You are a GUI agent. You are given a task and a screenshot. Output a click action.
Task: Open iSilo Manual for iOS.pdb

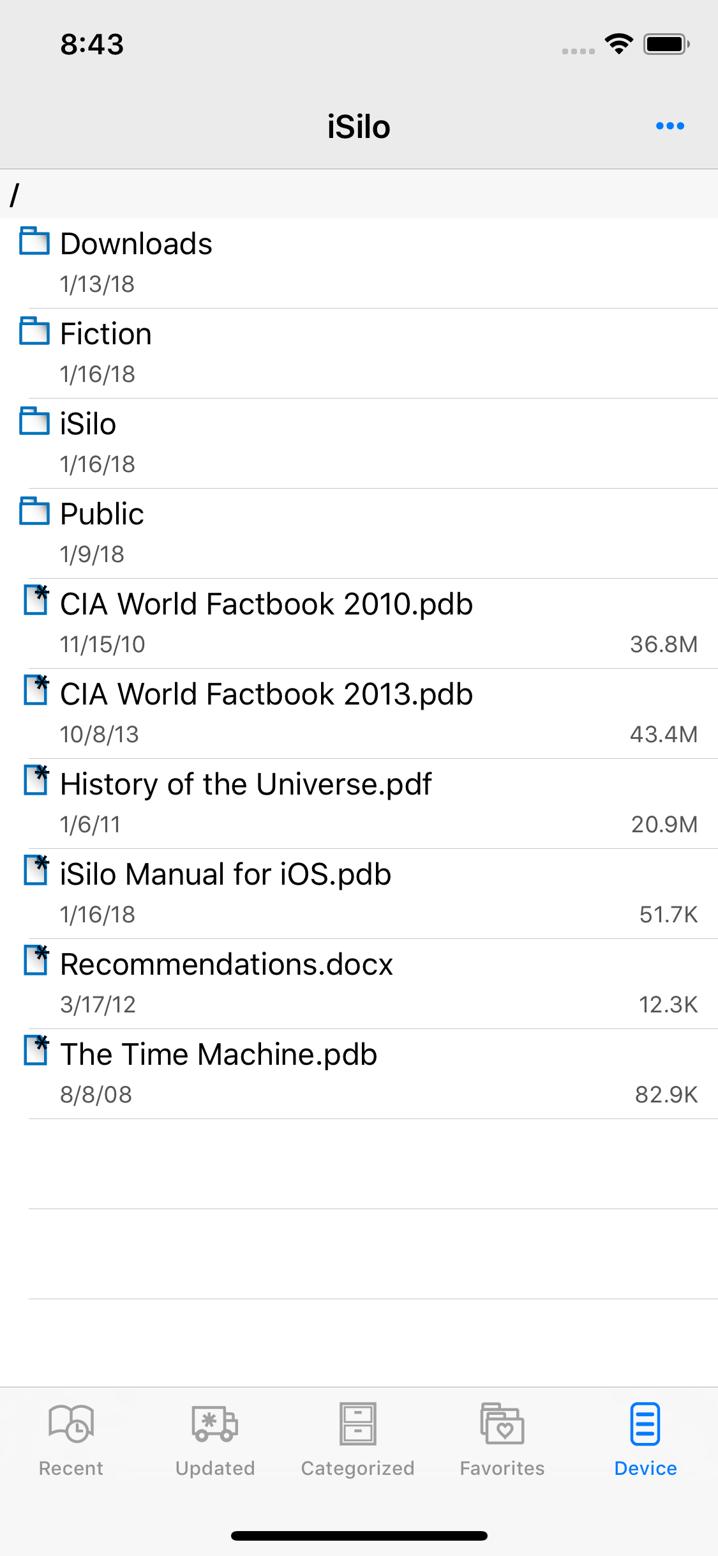[x=225, y=874]
